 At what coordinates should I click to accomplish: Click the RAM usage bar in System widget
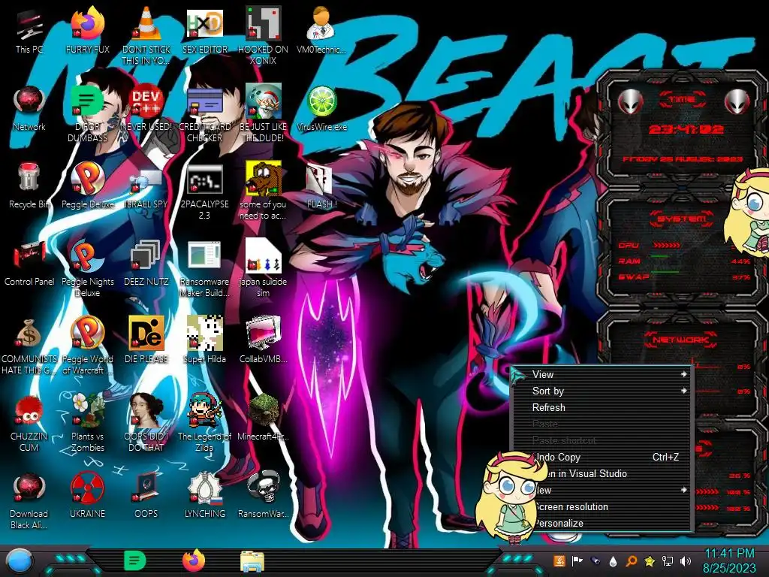661,256
